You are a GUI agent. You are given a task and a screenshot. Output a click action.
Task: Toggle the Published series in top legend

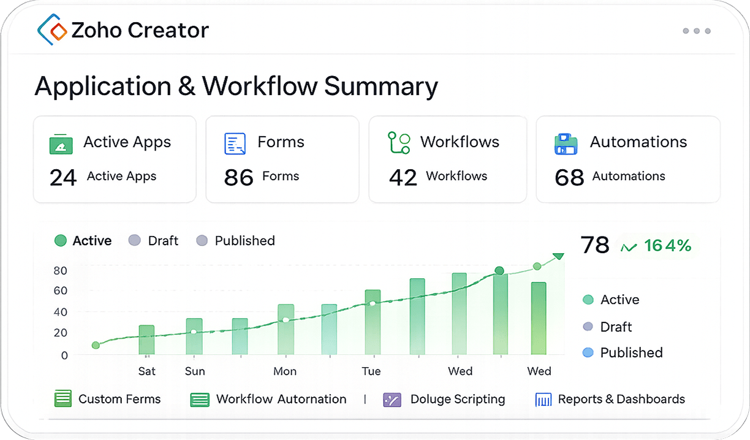tap(235, 241)
